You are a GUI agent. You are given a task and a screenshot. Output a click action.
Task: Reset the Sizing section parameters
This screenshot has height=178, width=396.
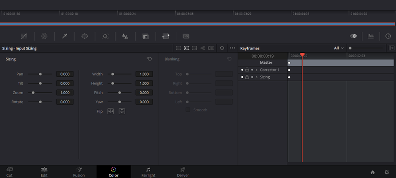pos(149,59)
